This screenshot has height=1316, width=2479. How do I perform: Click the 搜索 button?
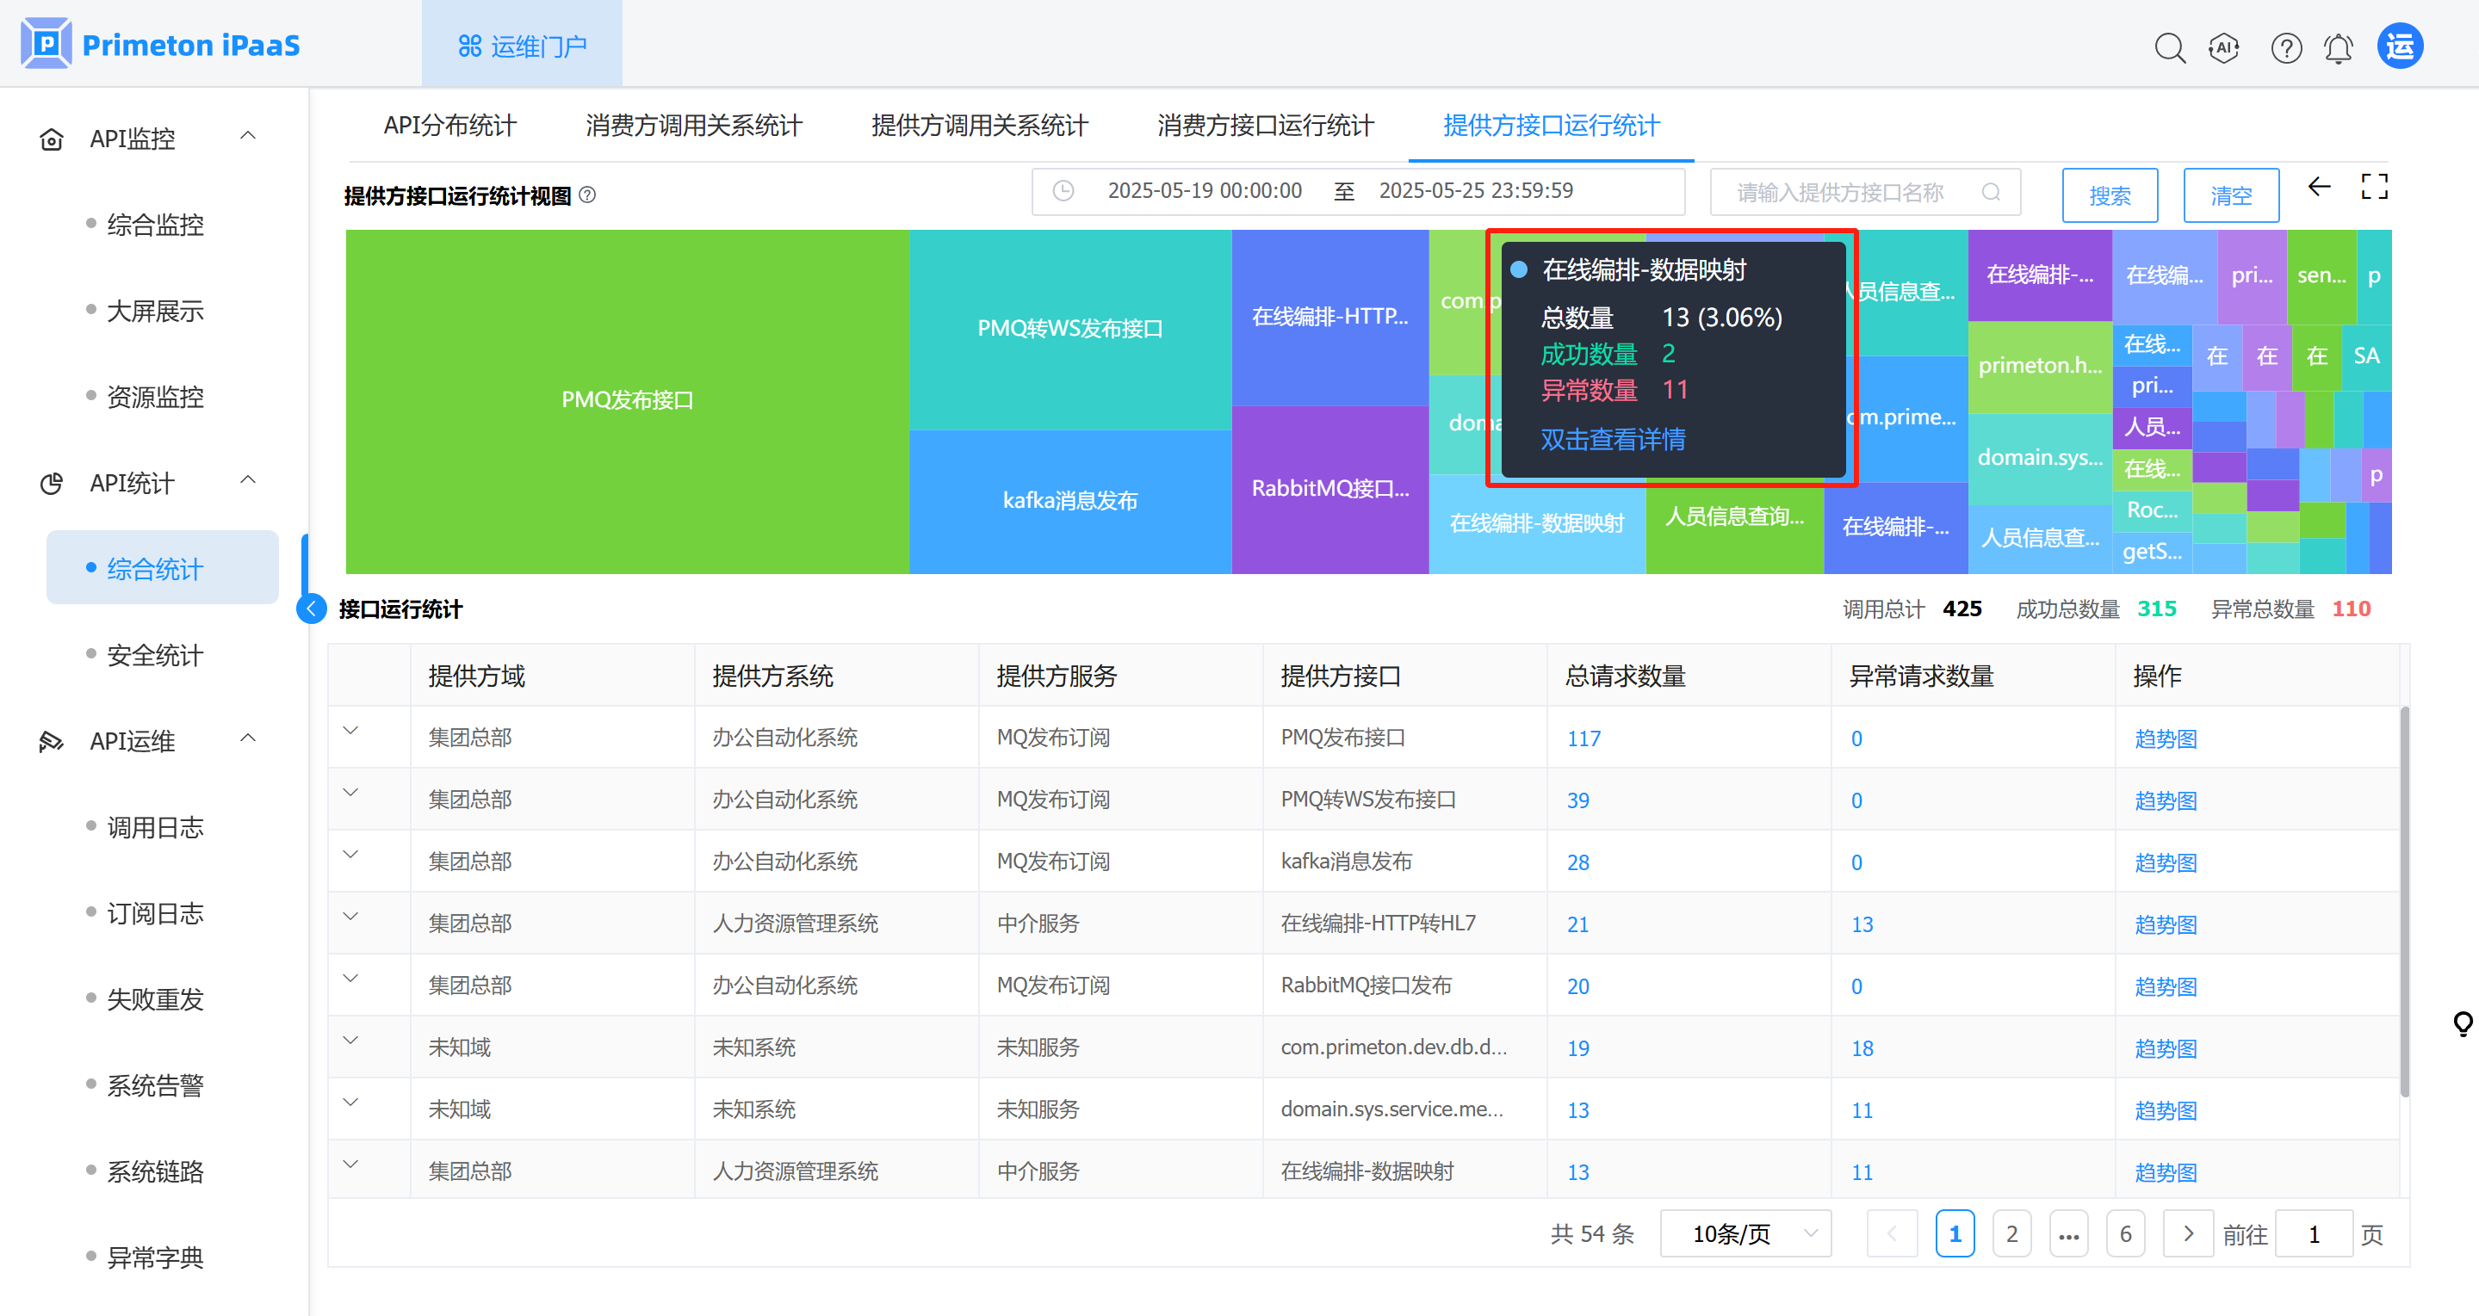[2110, 195]
